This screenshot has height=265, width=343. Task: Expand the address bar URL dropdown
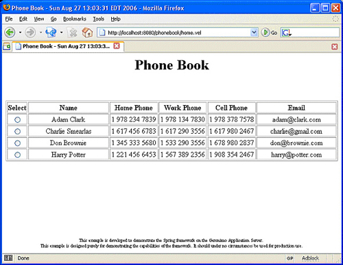click(254, 32)
